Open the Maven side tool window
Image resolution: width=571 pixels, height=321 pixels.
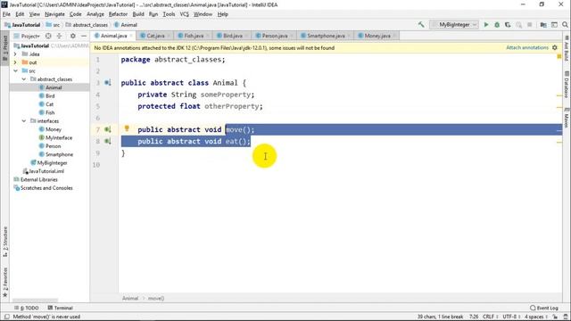[567, 117]
